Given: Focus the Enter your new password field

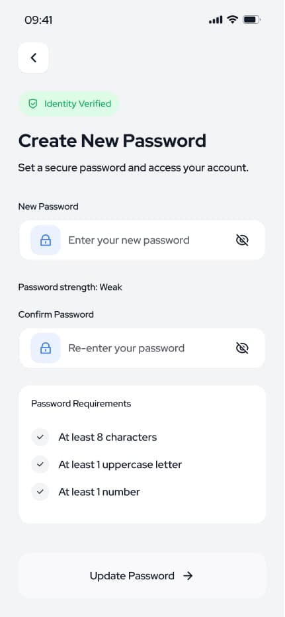Looking at the screenshot, I should [142, 240].
